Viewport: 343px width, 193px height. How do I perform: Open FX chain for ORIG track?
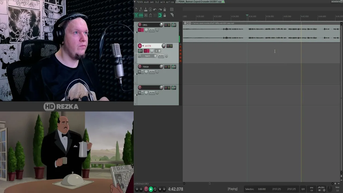click(x=140, y=30)
